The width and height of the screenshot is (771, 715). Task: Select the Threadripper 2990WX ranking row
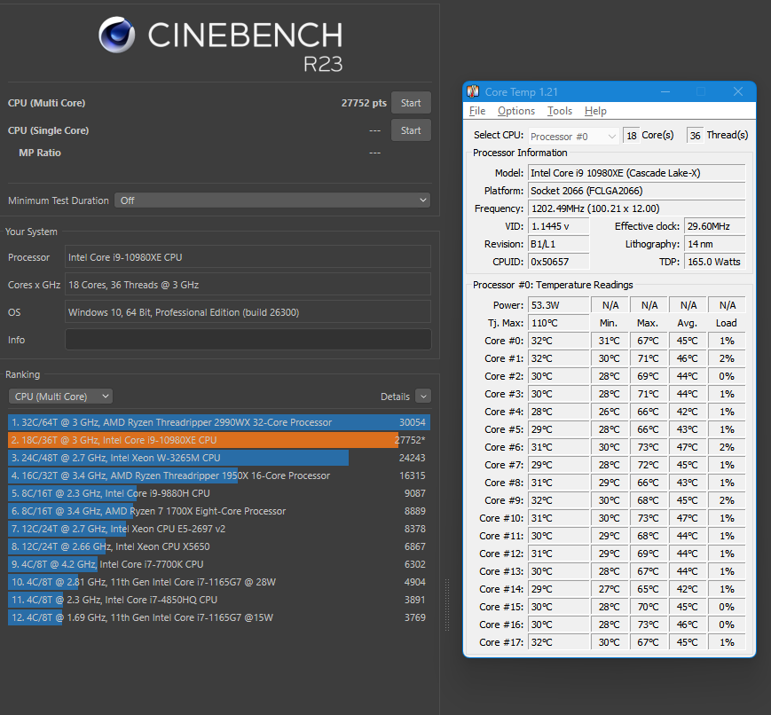[219, 422]
